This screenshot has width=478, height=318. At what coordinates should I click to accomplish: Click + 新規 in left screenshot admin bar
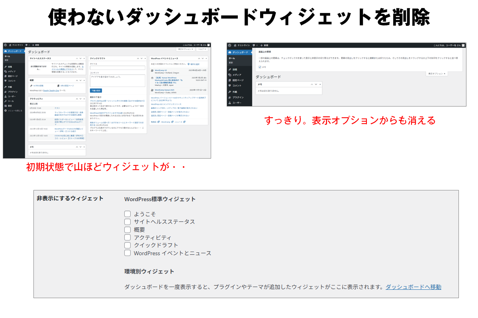tap(35, 45)
